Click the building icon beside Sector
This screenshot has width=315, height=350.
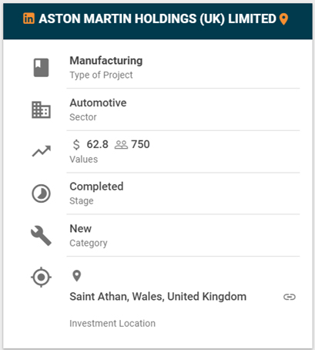(41, 109)
